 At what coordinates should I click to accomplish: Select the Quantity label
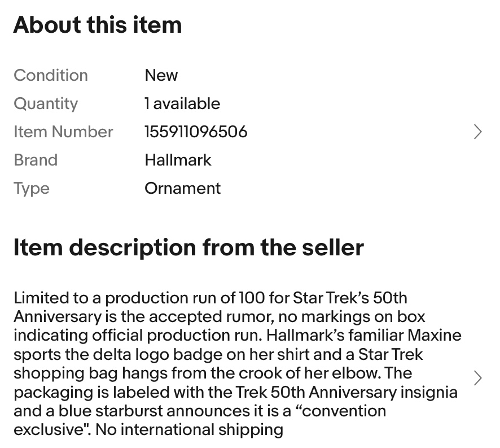click(46, 103)
